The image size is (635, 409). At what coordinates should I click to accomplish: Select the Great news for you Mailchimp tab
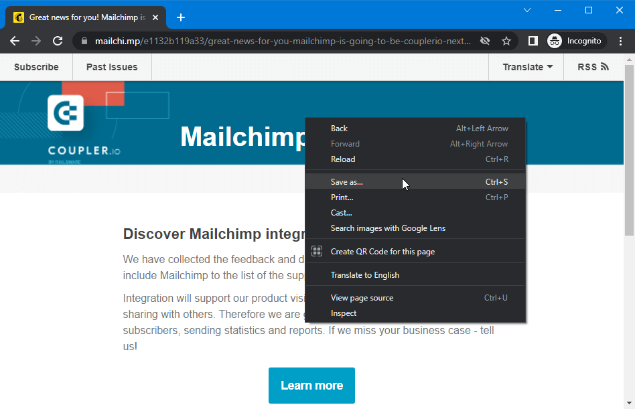coord(86,17)
